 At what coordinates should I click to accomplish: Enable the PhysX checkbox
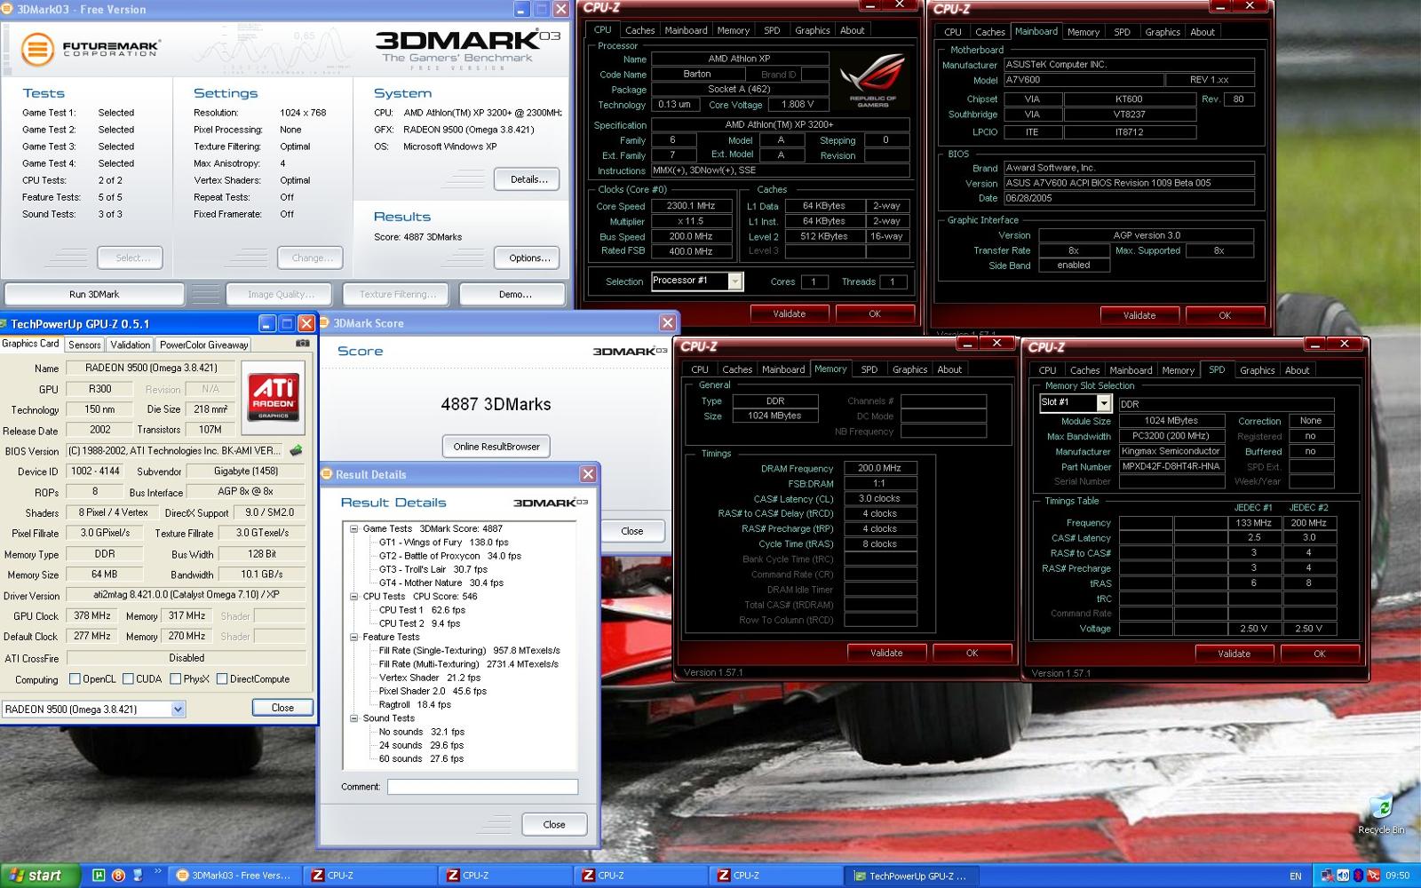pos(175,679)
